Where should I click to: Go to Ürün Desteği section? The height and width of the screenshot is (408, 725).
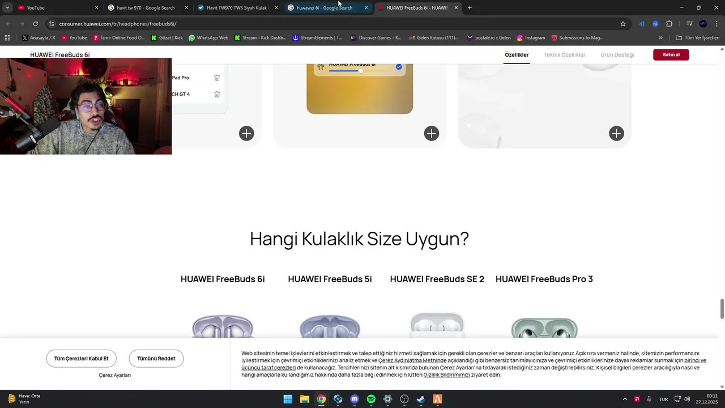coord(617,55)
